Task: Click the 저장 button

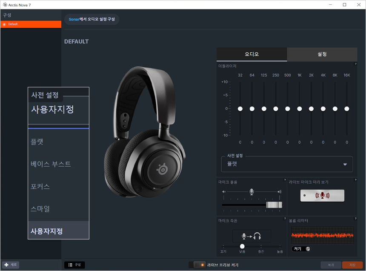Action: 352,265
